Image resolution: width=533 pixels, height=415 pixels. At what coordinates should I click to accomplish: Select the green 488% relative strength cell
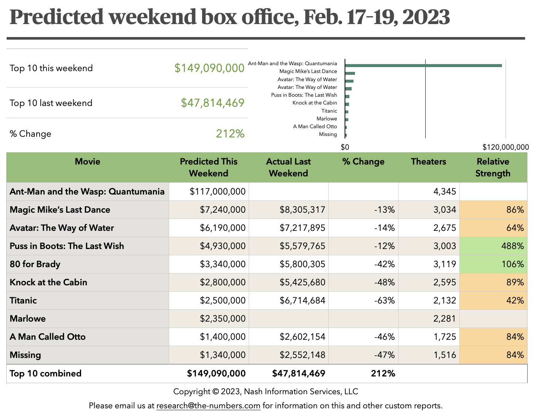pos(493,246)
